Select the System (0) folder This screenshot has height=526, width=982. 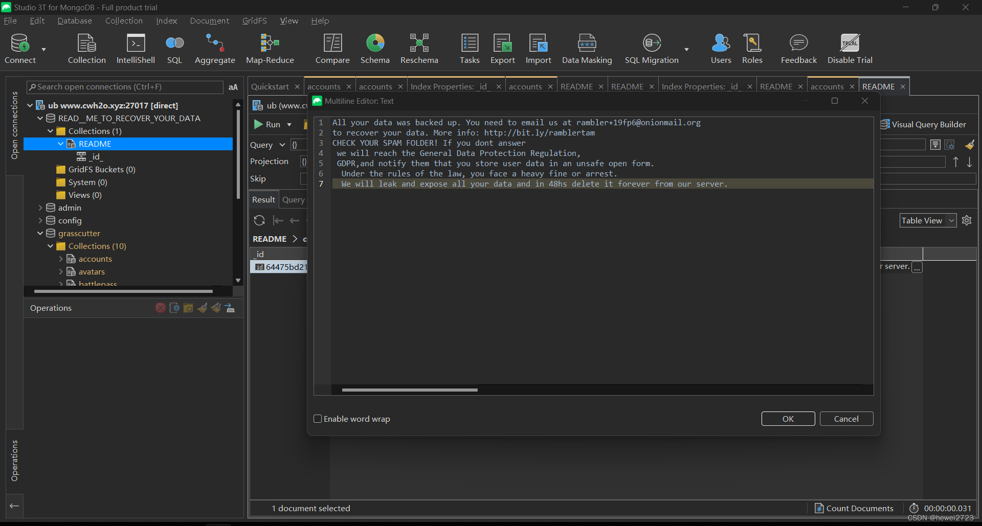pos(87,182)
